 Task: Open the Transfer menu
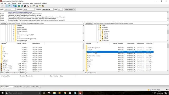pos(14,3)
